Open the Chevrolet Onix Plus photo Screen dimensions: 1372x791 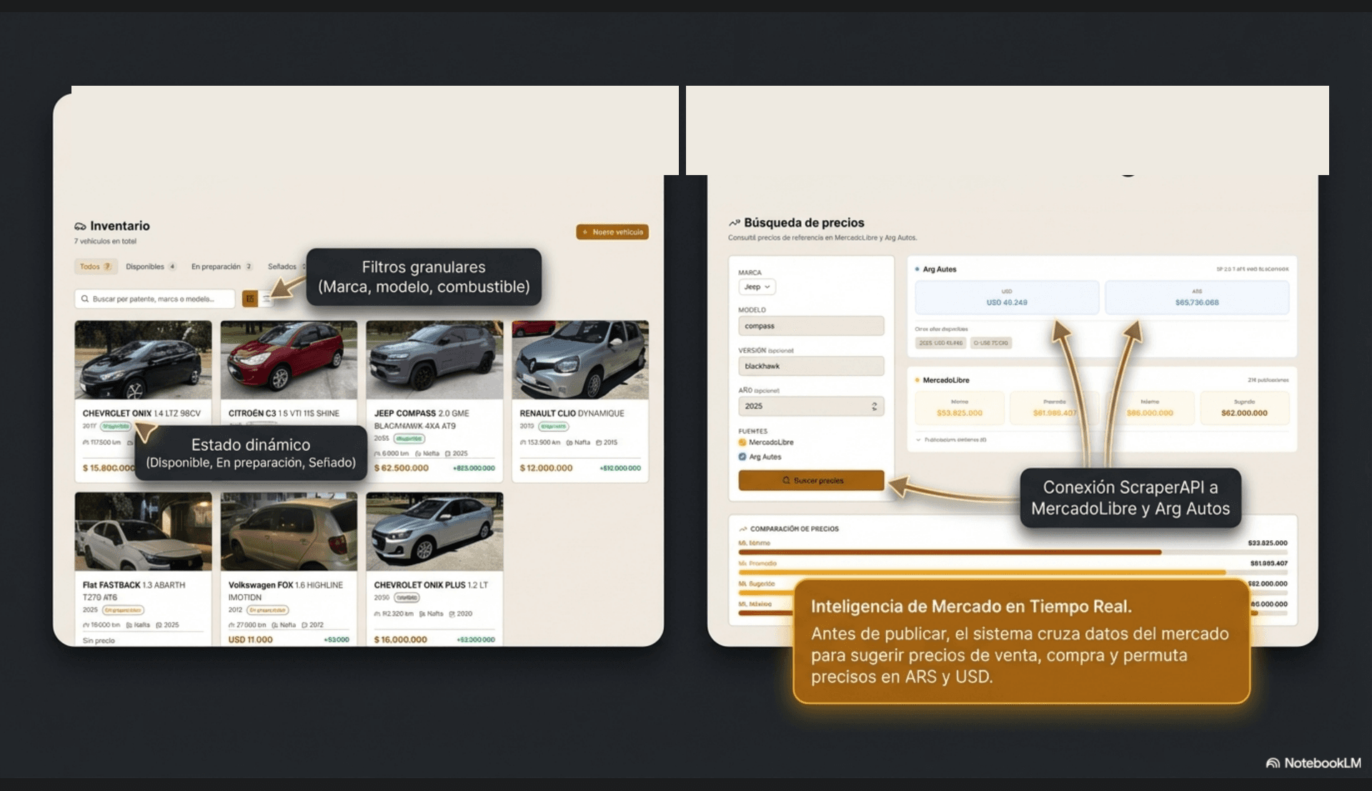pos(434,532)
